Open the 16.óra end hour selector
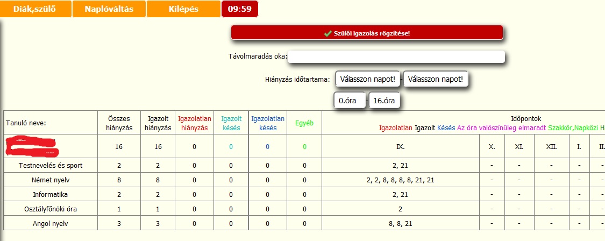The width and height of the screenshot is (605, 241). pyautogui.click(x=384, y=101)
